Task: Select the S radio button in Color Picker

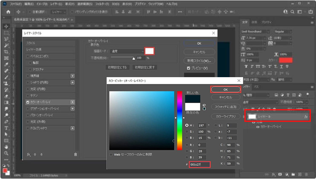Action: pyautogui.click(x=187, y=132)
